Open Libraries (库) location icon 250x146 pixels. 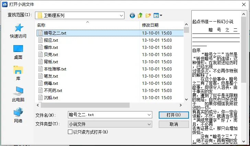point(18,73)
